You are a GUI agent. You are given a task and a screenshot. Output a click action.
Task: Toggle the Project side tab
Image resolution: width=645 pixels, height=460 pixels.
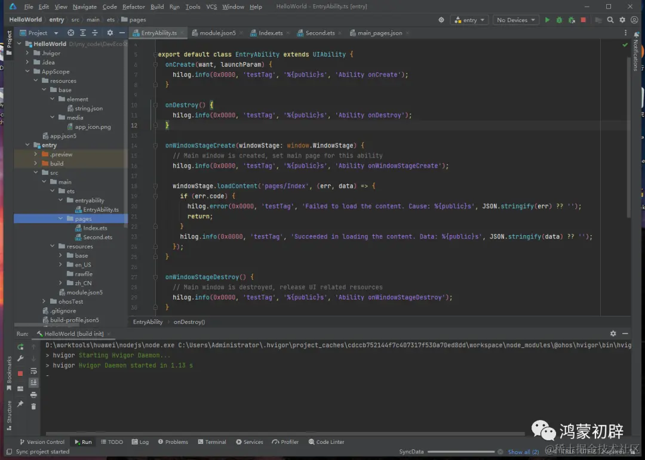coord(9,42)
